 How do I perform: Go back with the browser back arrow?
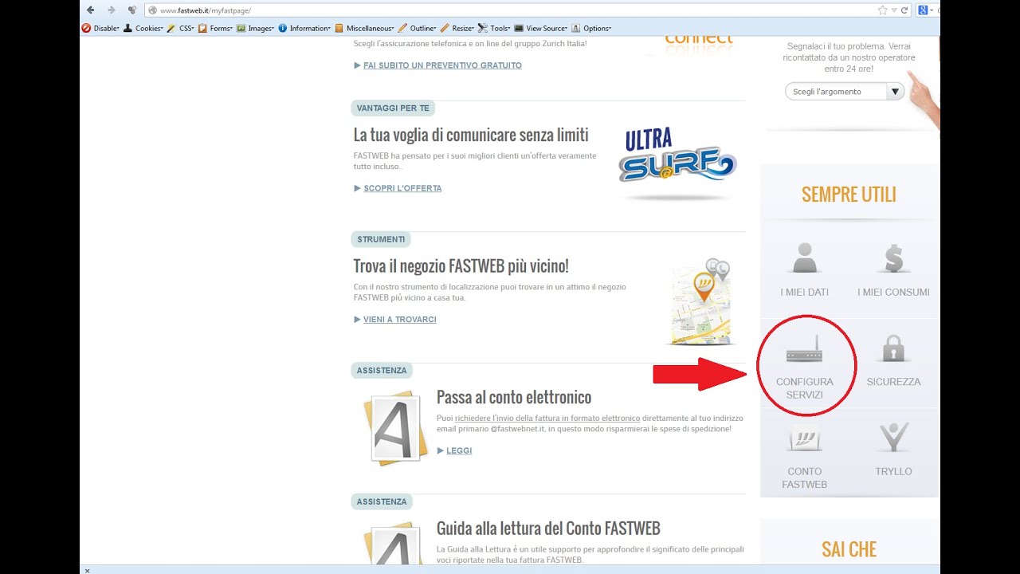click(90, 10)
